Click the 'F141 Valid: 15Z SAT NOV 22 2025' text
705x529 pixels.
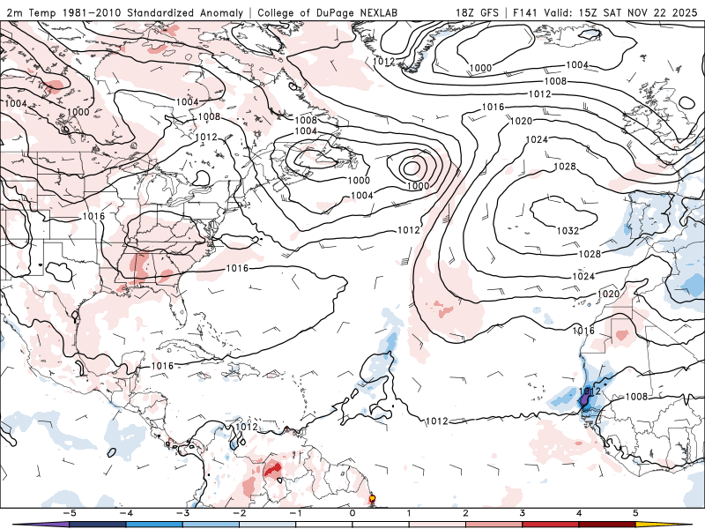pyautogui.click(x=605, y=12)
